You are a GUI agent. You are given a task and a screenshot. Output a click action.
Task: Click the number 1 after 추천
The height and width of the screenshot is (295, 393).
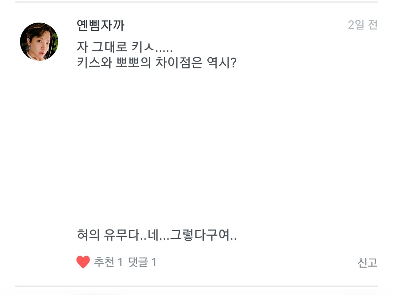[120, 262]
